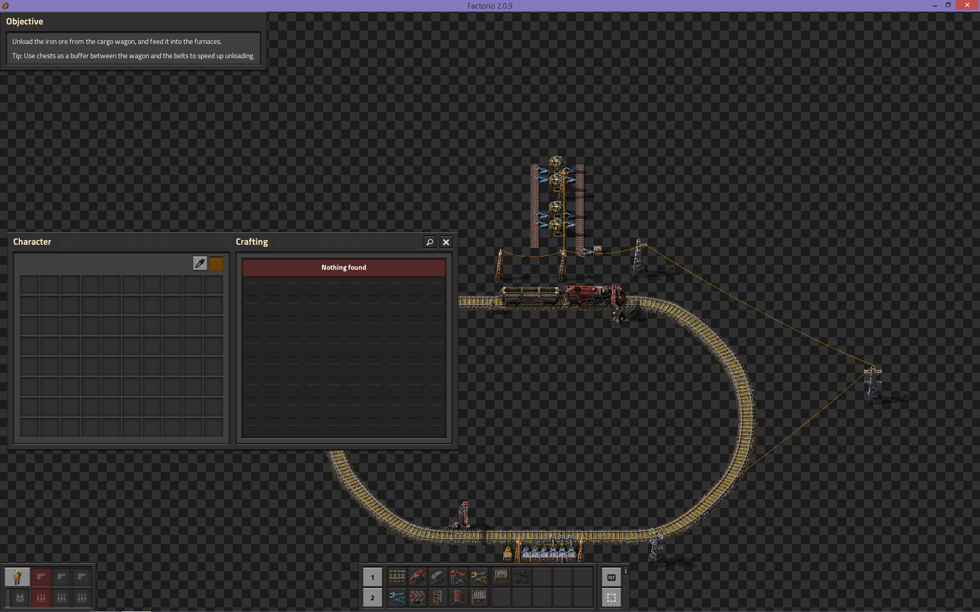Viewport: 980px width, 612px height.
Task: Select the rail item in the hotbar
Action: [x=397, y=577]
